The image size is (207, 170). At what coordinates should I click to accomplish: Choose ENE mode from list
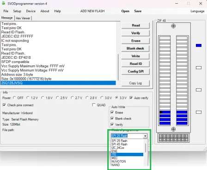(x=127, y=151)
